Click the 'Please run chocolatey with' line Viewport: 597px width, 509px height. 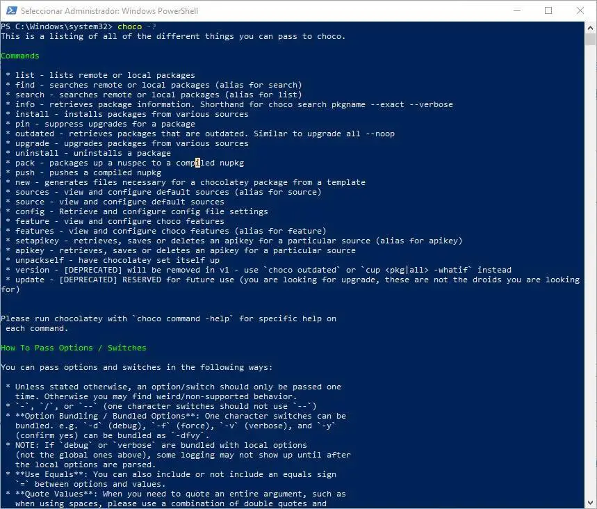[168, 319]
